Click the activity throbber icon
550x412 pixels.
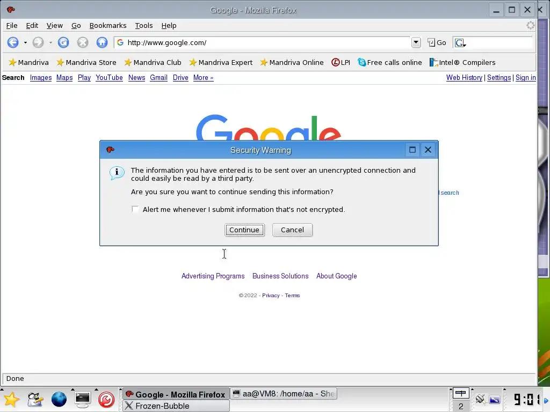tap(530, 25)
